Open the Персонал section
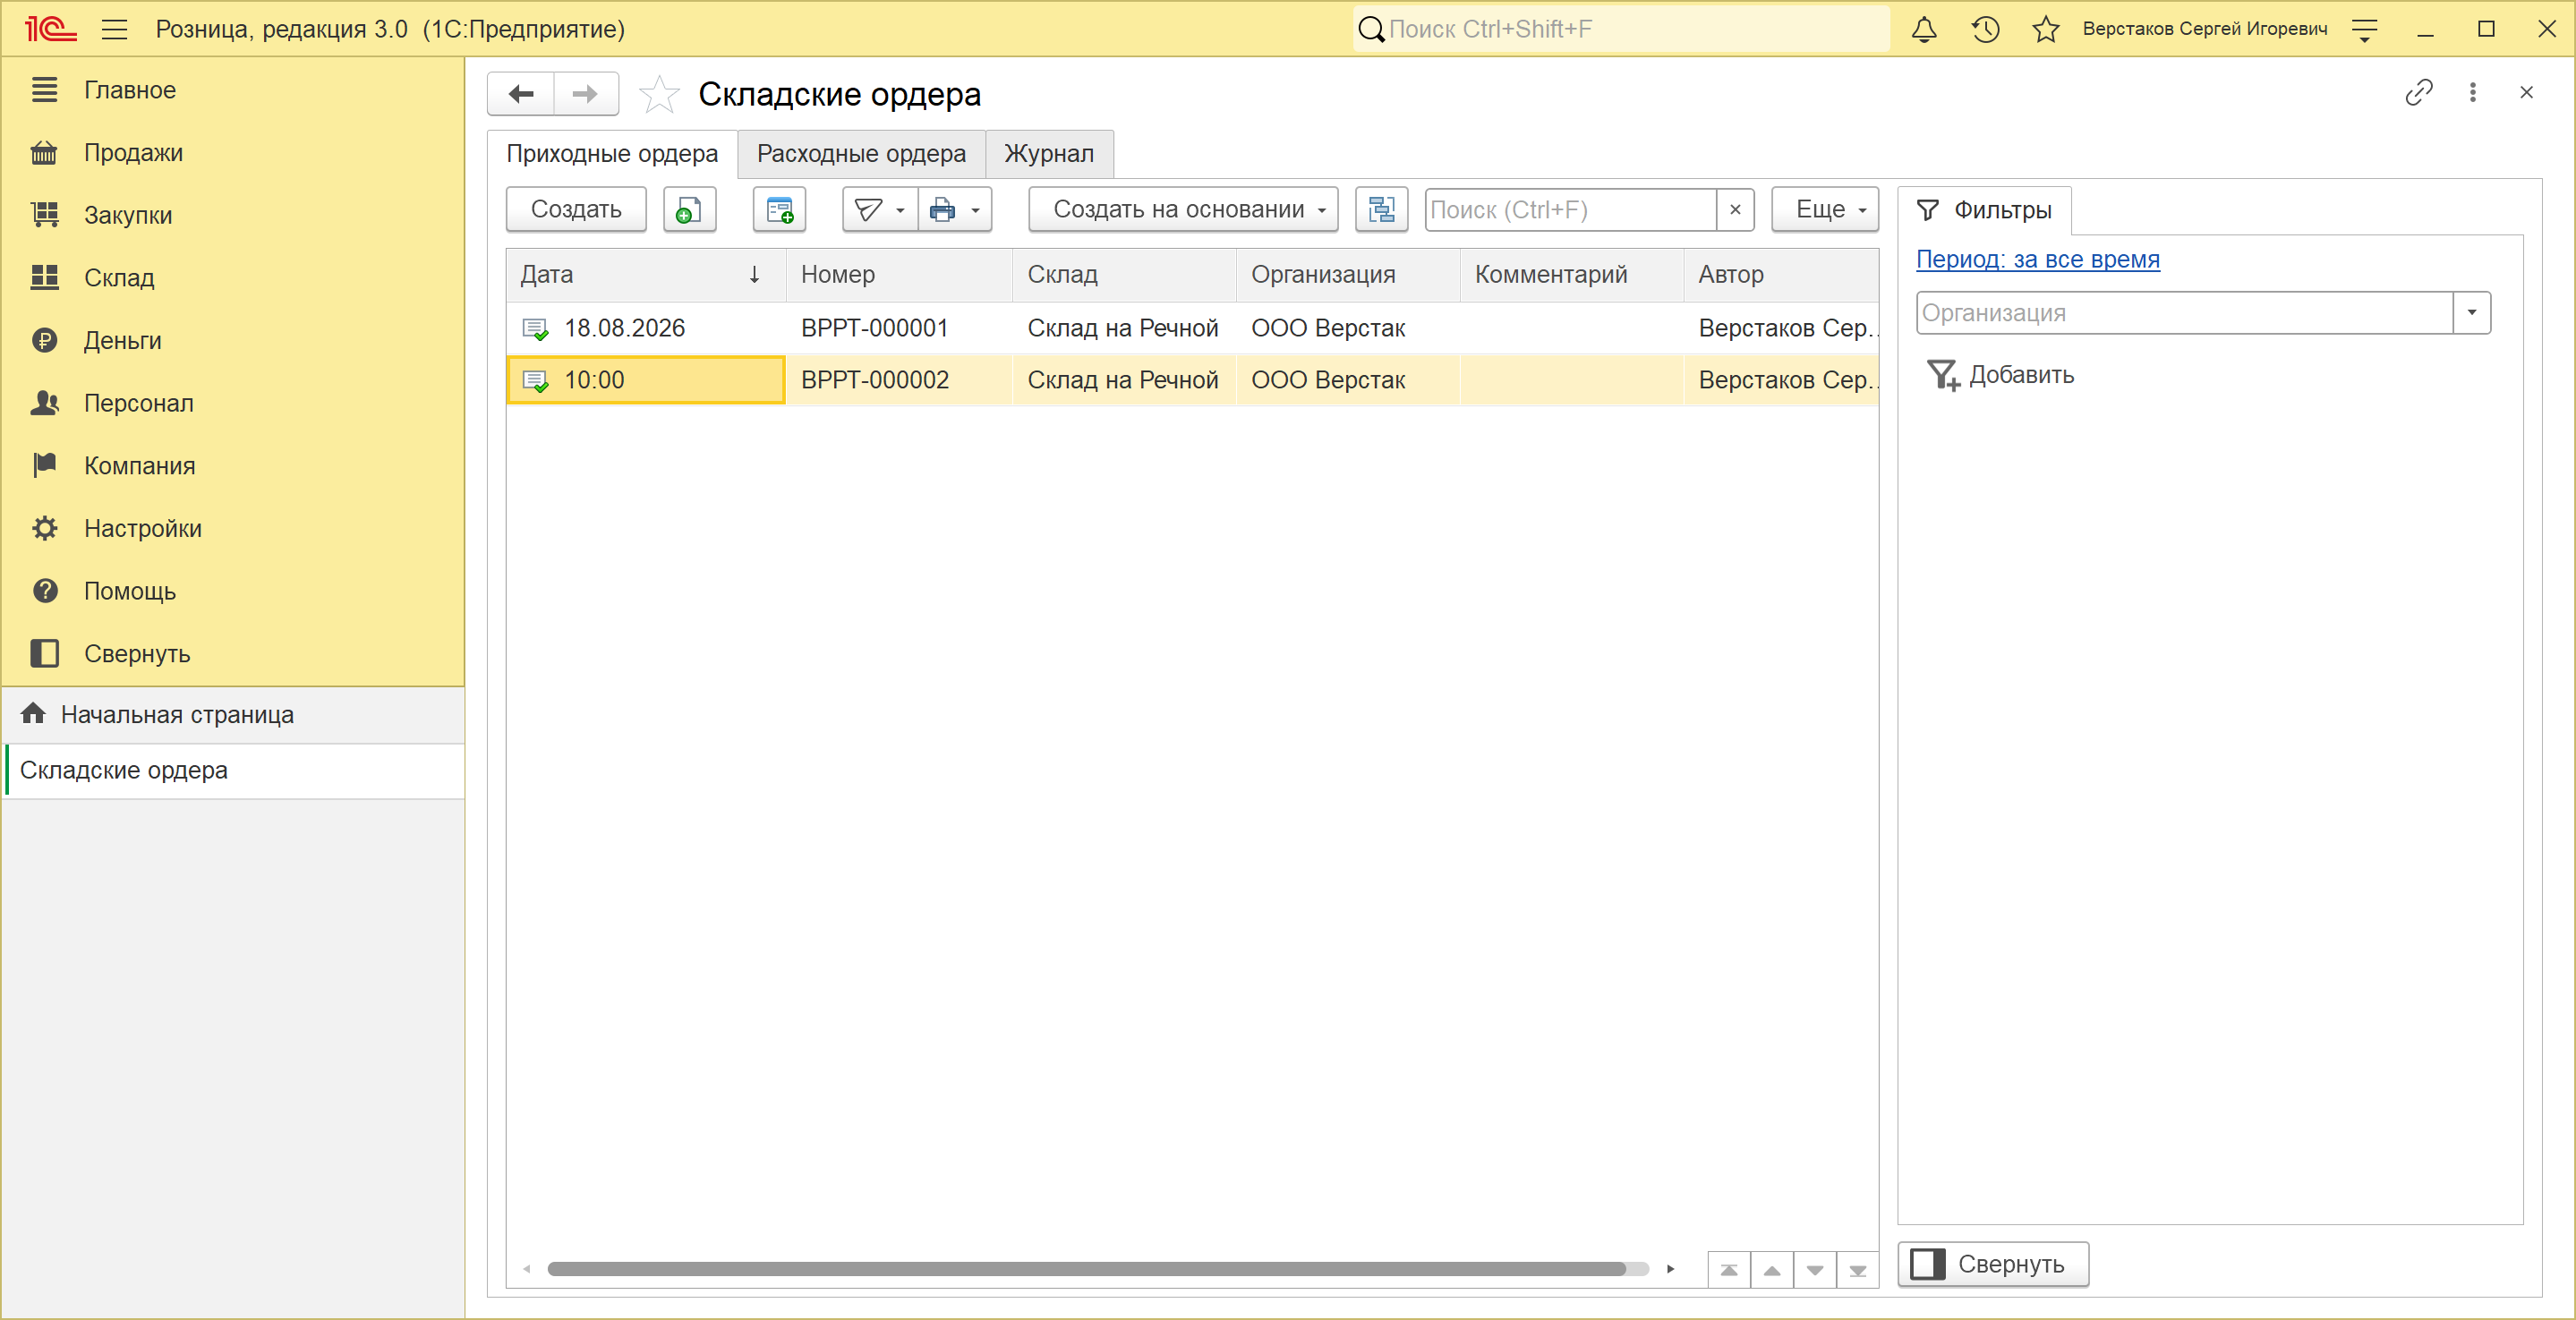This screenshot has width=2576, height=1320. tap(232, 403)
